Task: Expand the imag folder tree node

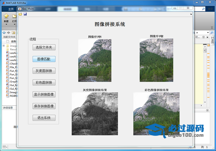Action: (x=4, y=46)
